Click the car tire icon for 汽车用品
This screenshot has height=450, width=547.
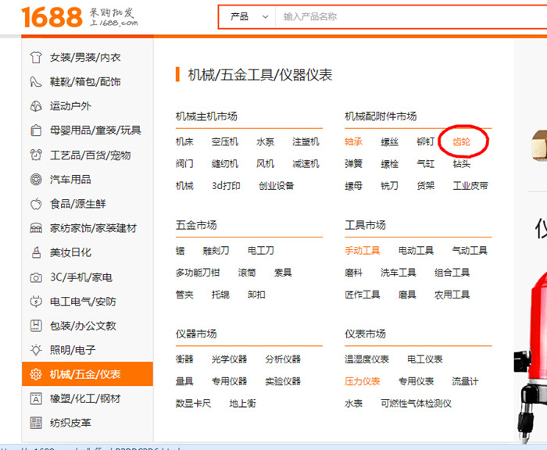[x=35, y=180]
